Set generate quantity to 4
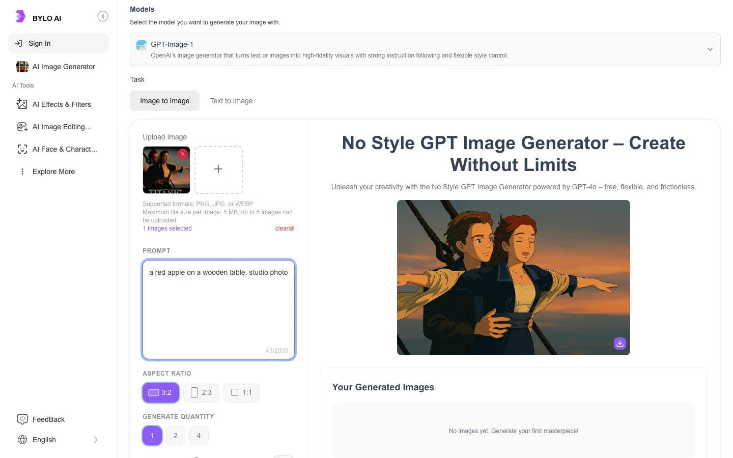This screenshot has width=733, height=458. point(199,436)
